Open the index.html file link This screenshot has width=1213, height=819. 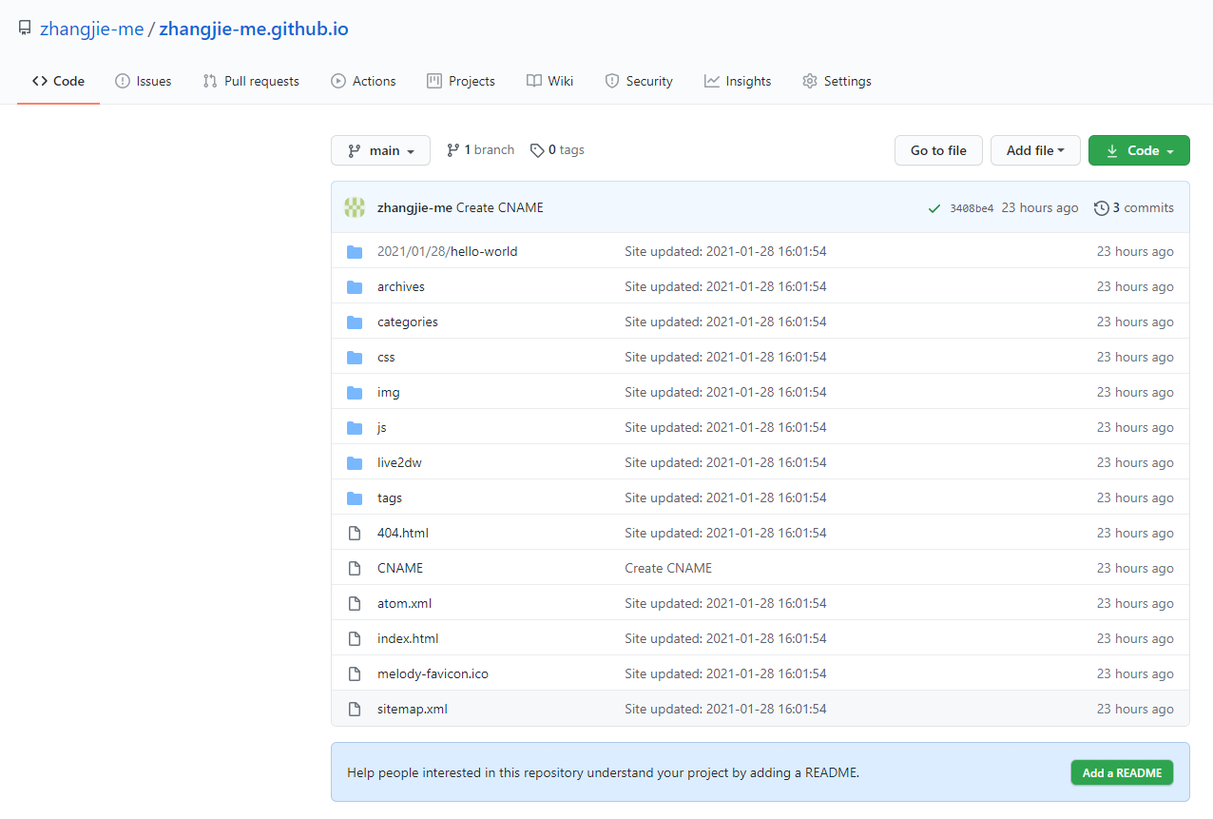(408, 639)
